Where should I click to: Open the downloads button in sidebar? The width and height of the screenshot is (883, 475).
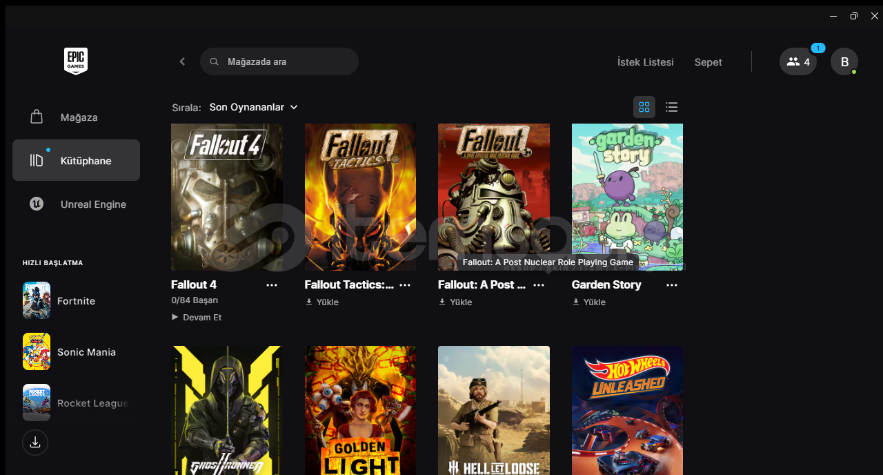click(x=35, y=443)
